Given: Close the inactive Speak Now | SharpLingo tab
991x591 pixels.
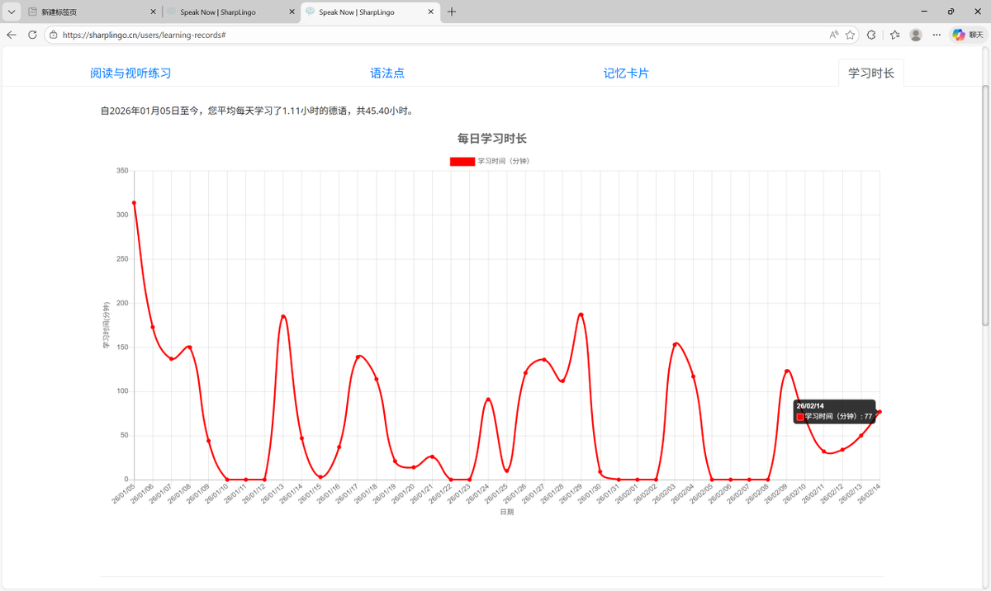Looking at the screenshot, I should point(292,12).
